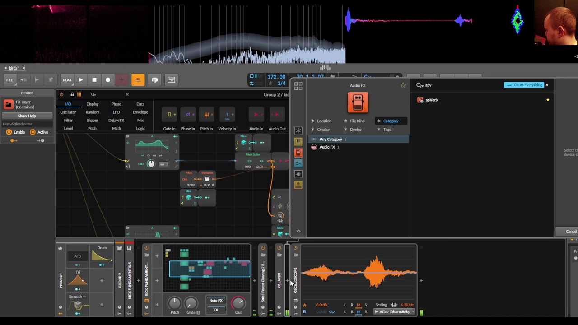Select the Oscillator module category
Screen dimensions: 578x325
click(x=68, y=112)
